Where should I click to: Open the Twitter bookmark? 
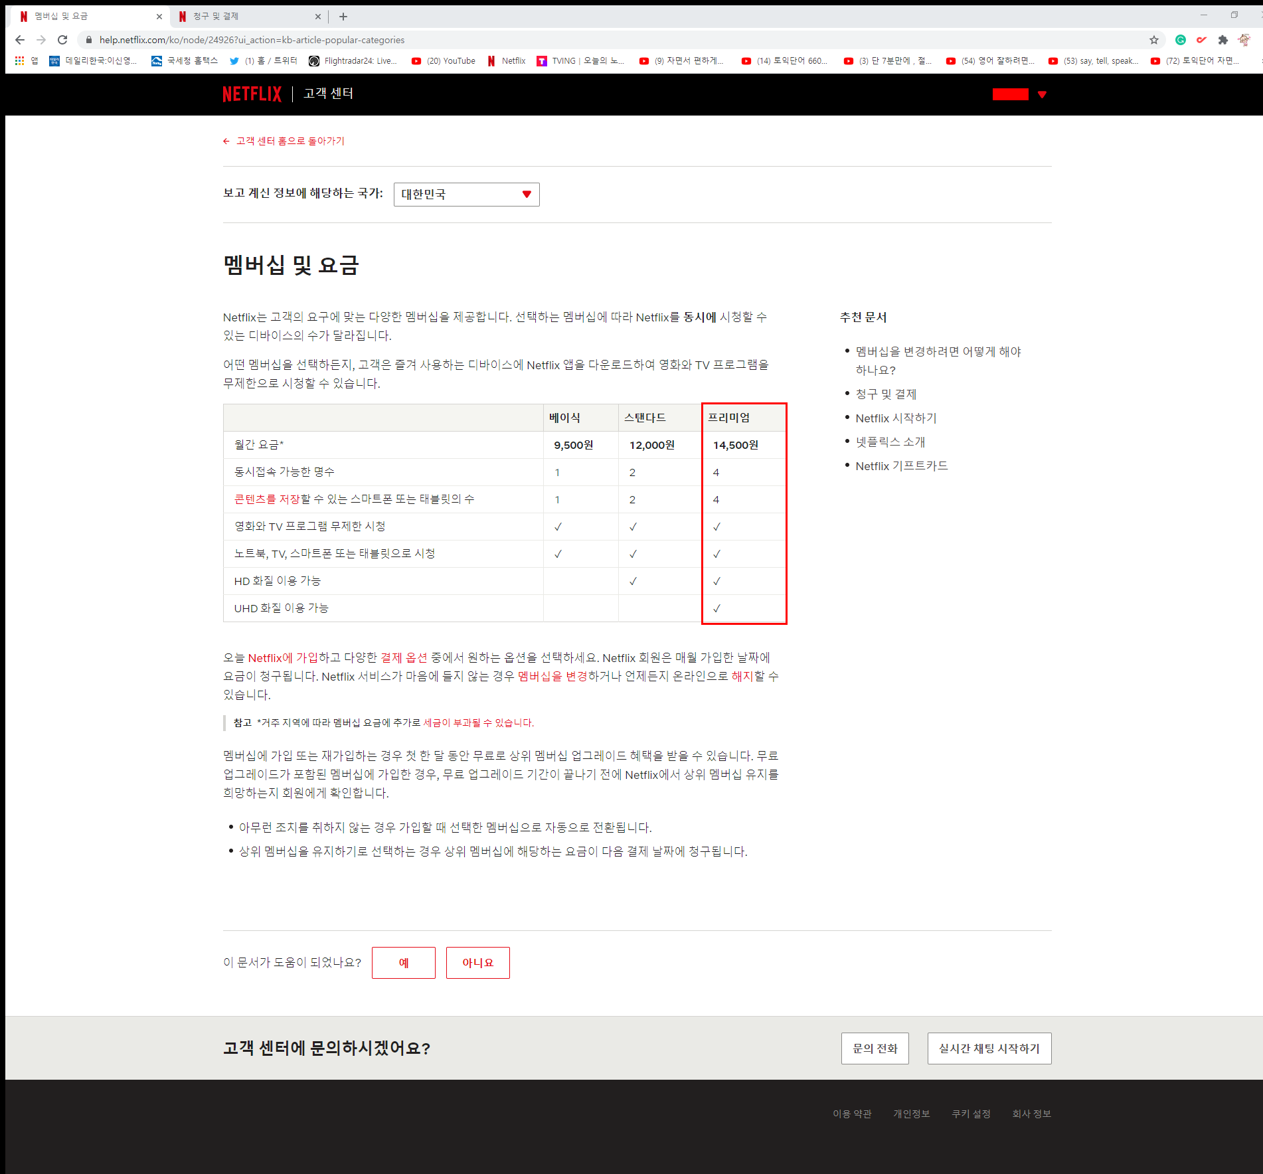point(263,60)
